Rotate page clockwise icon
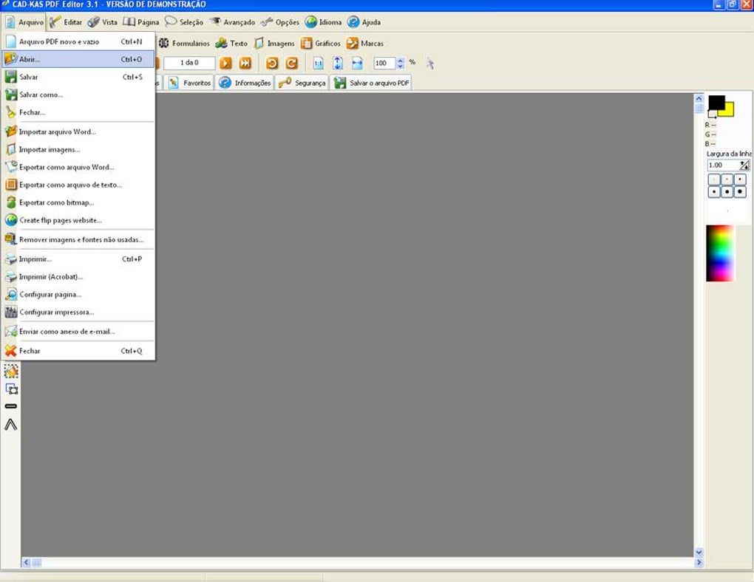754x582 pixels. [291, 63]
